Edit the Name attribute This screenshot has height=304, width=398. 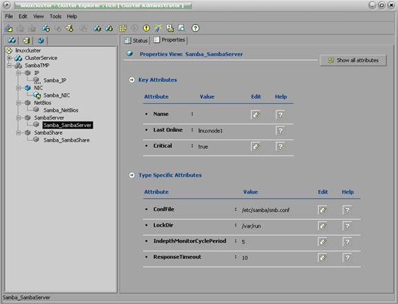point(256,115)
